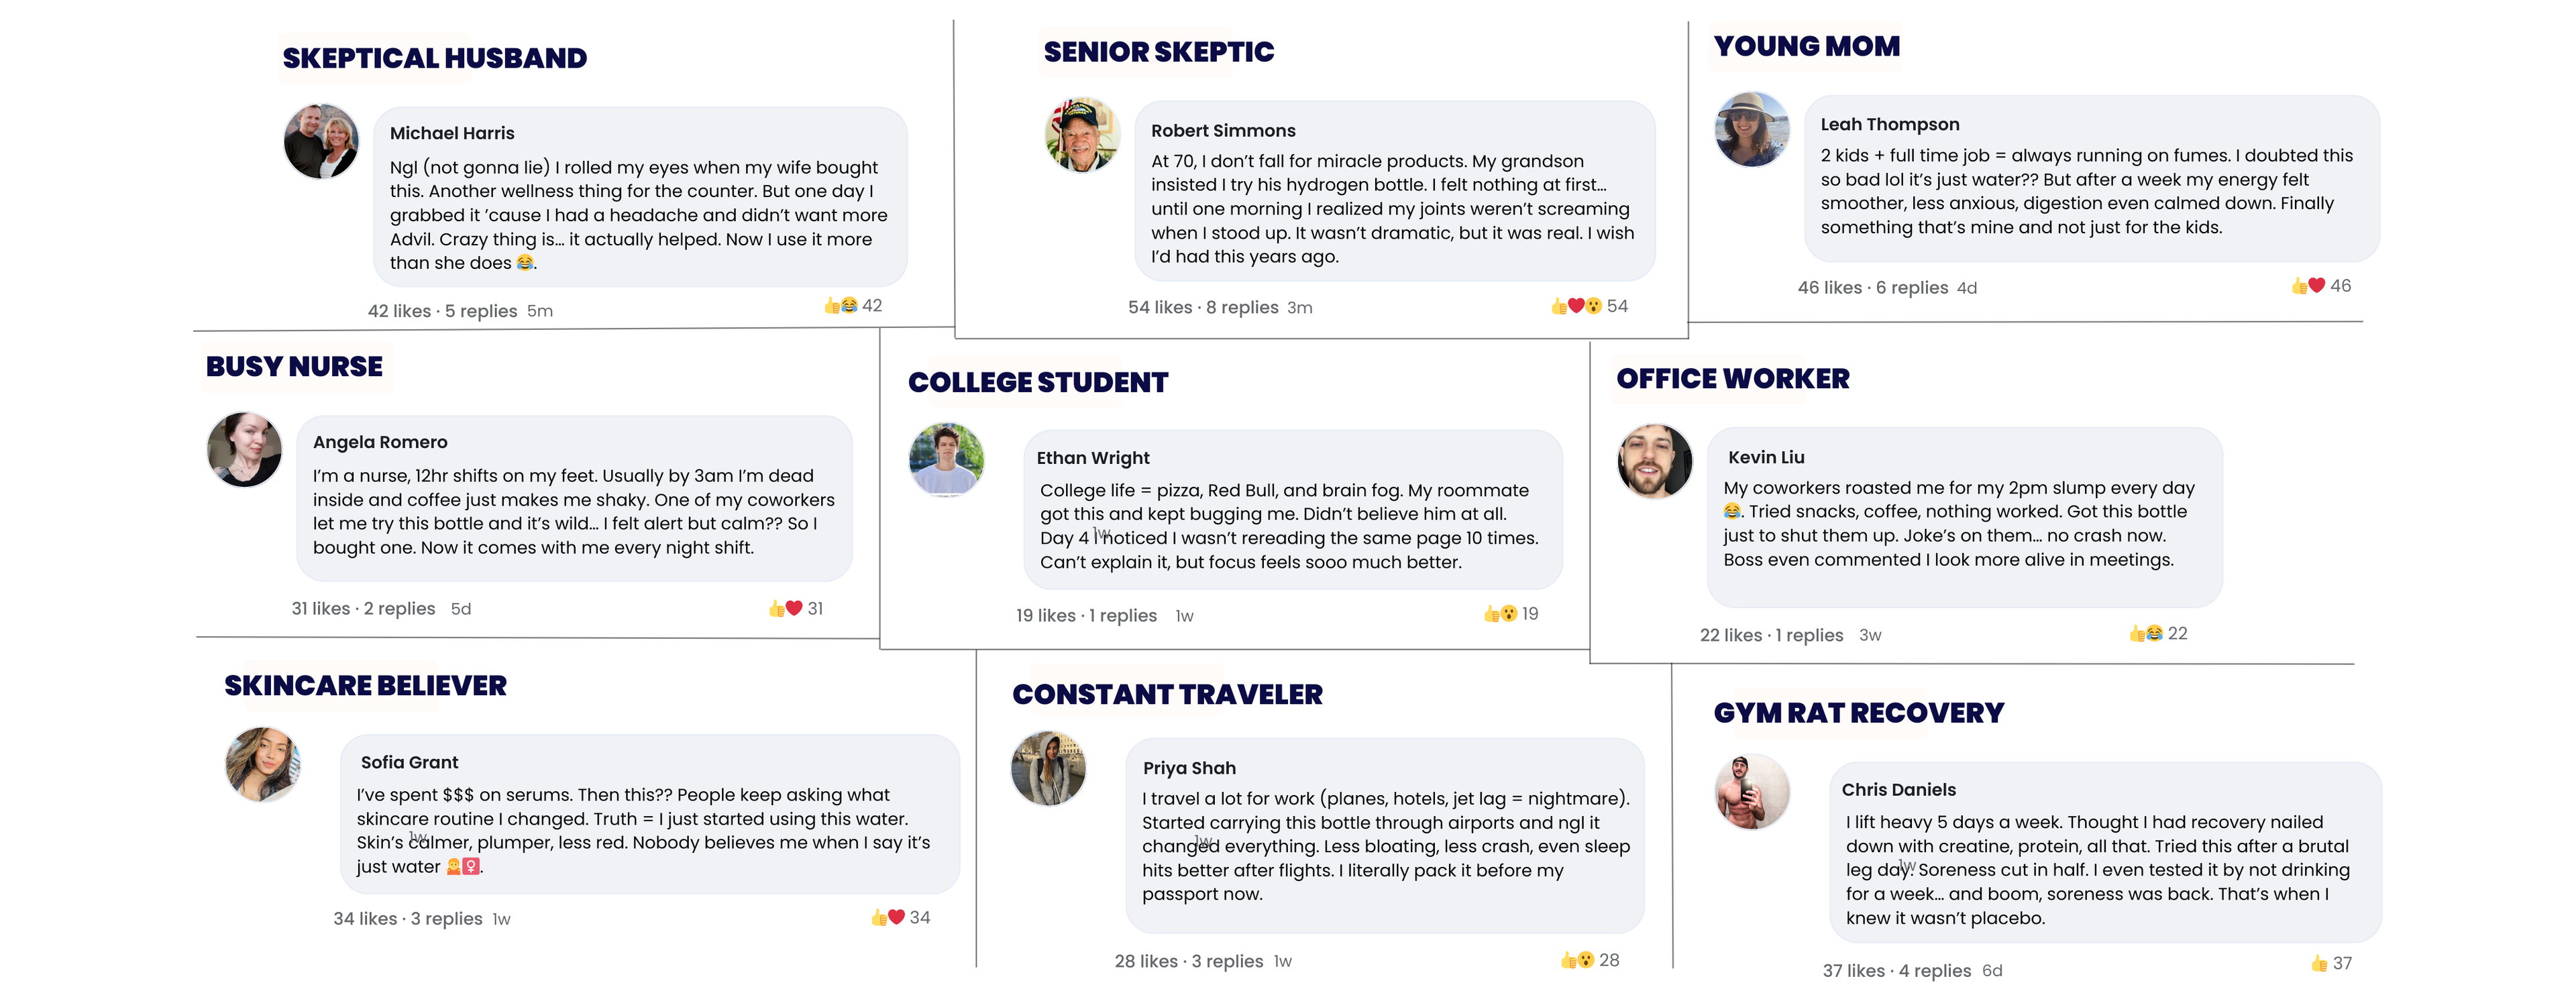Open Robert Simmons's profile photo

coord(1081,135)
